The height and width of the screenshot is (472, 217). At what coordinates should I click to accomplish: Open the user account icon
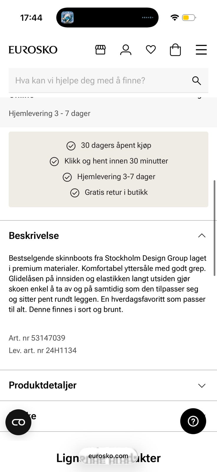click(x=126, y=50)
